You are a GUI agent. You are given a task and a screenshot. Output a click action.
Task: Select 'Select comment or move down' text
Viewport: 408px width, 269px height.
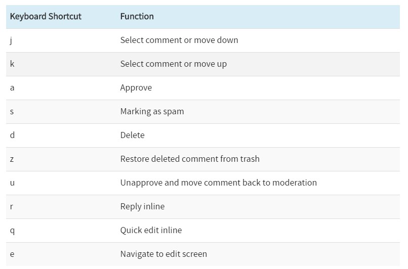[x=179, y=40]
